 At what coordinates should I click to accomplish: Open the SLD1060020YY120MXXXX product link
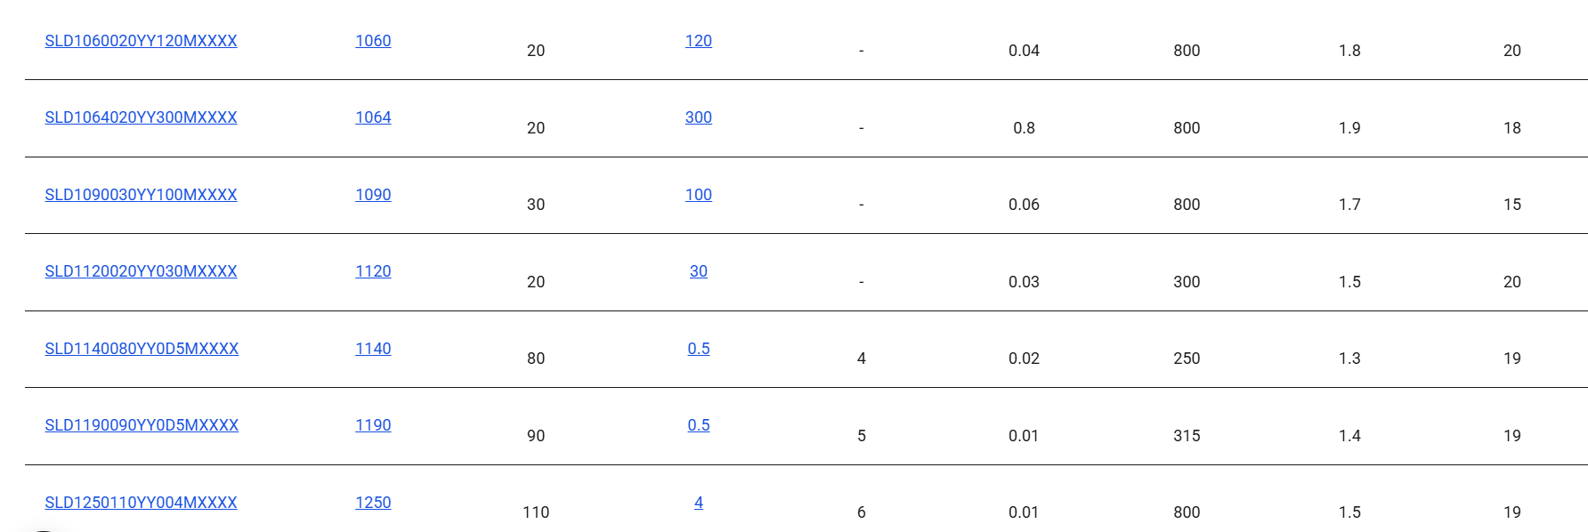[x=141, y=41]
